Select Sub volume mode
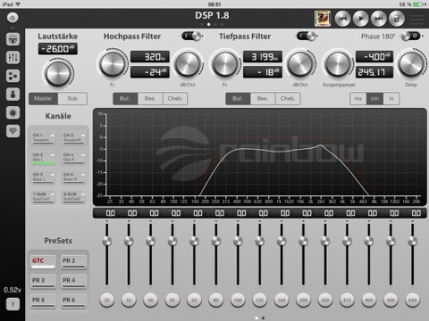Screen dimensions: 429x321 (x=72, y=98)
